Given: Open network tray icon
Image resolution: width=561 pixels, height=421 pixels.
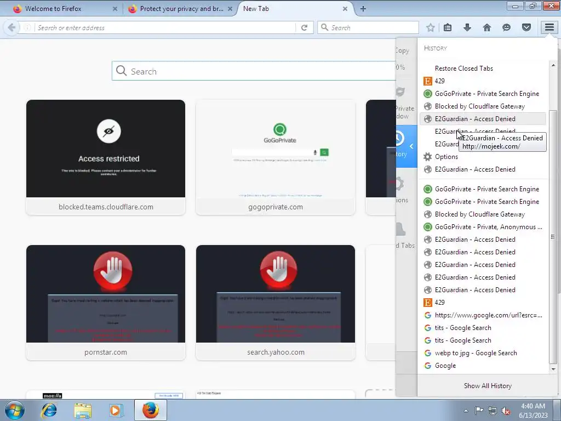Looking at the screenshot, I should tap(493, 411).
